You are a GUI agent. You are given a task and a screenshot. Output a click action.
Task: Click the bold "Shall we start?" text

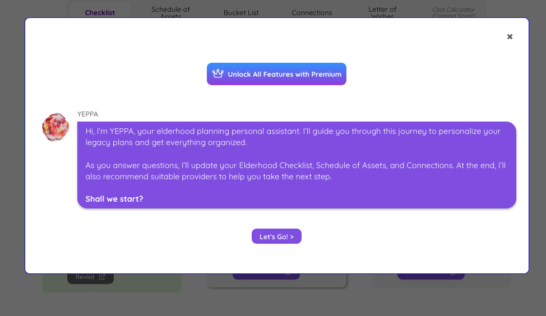[114, 199]
